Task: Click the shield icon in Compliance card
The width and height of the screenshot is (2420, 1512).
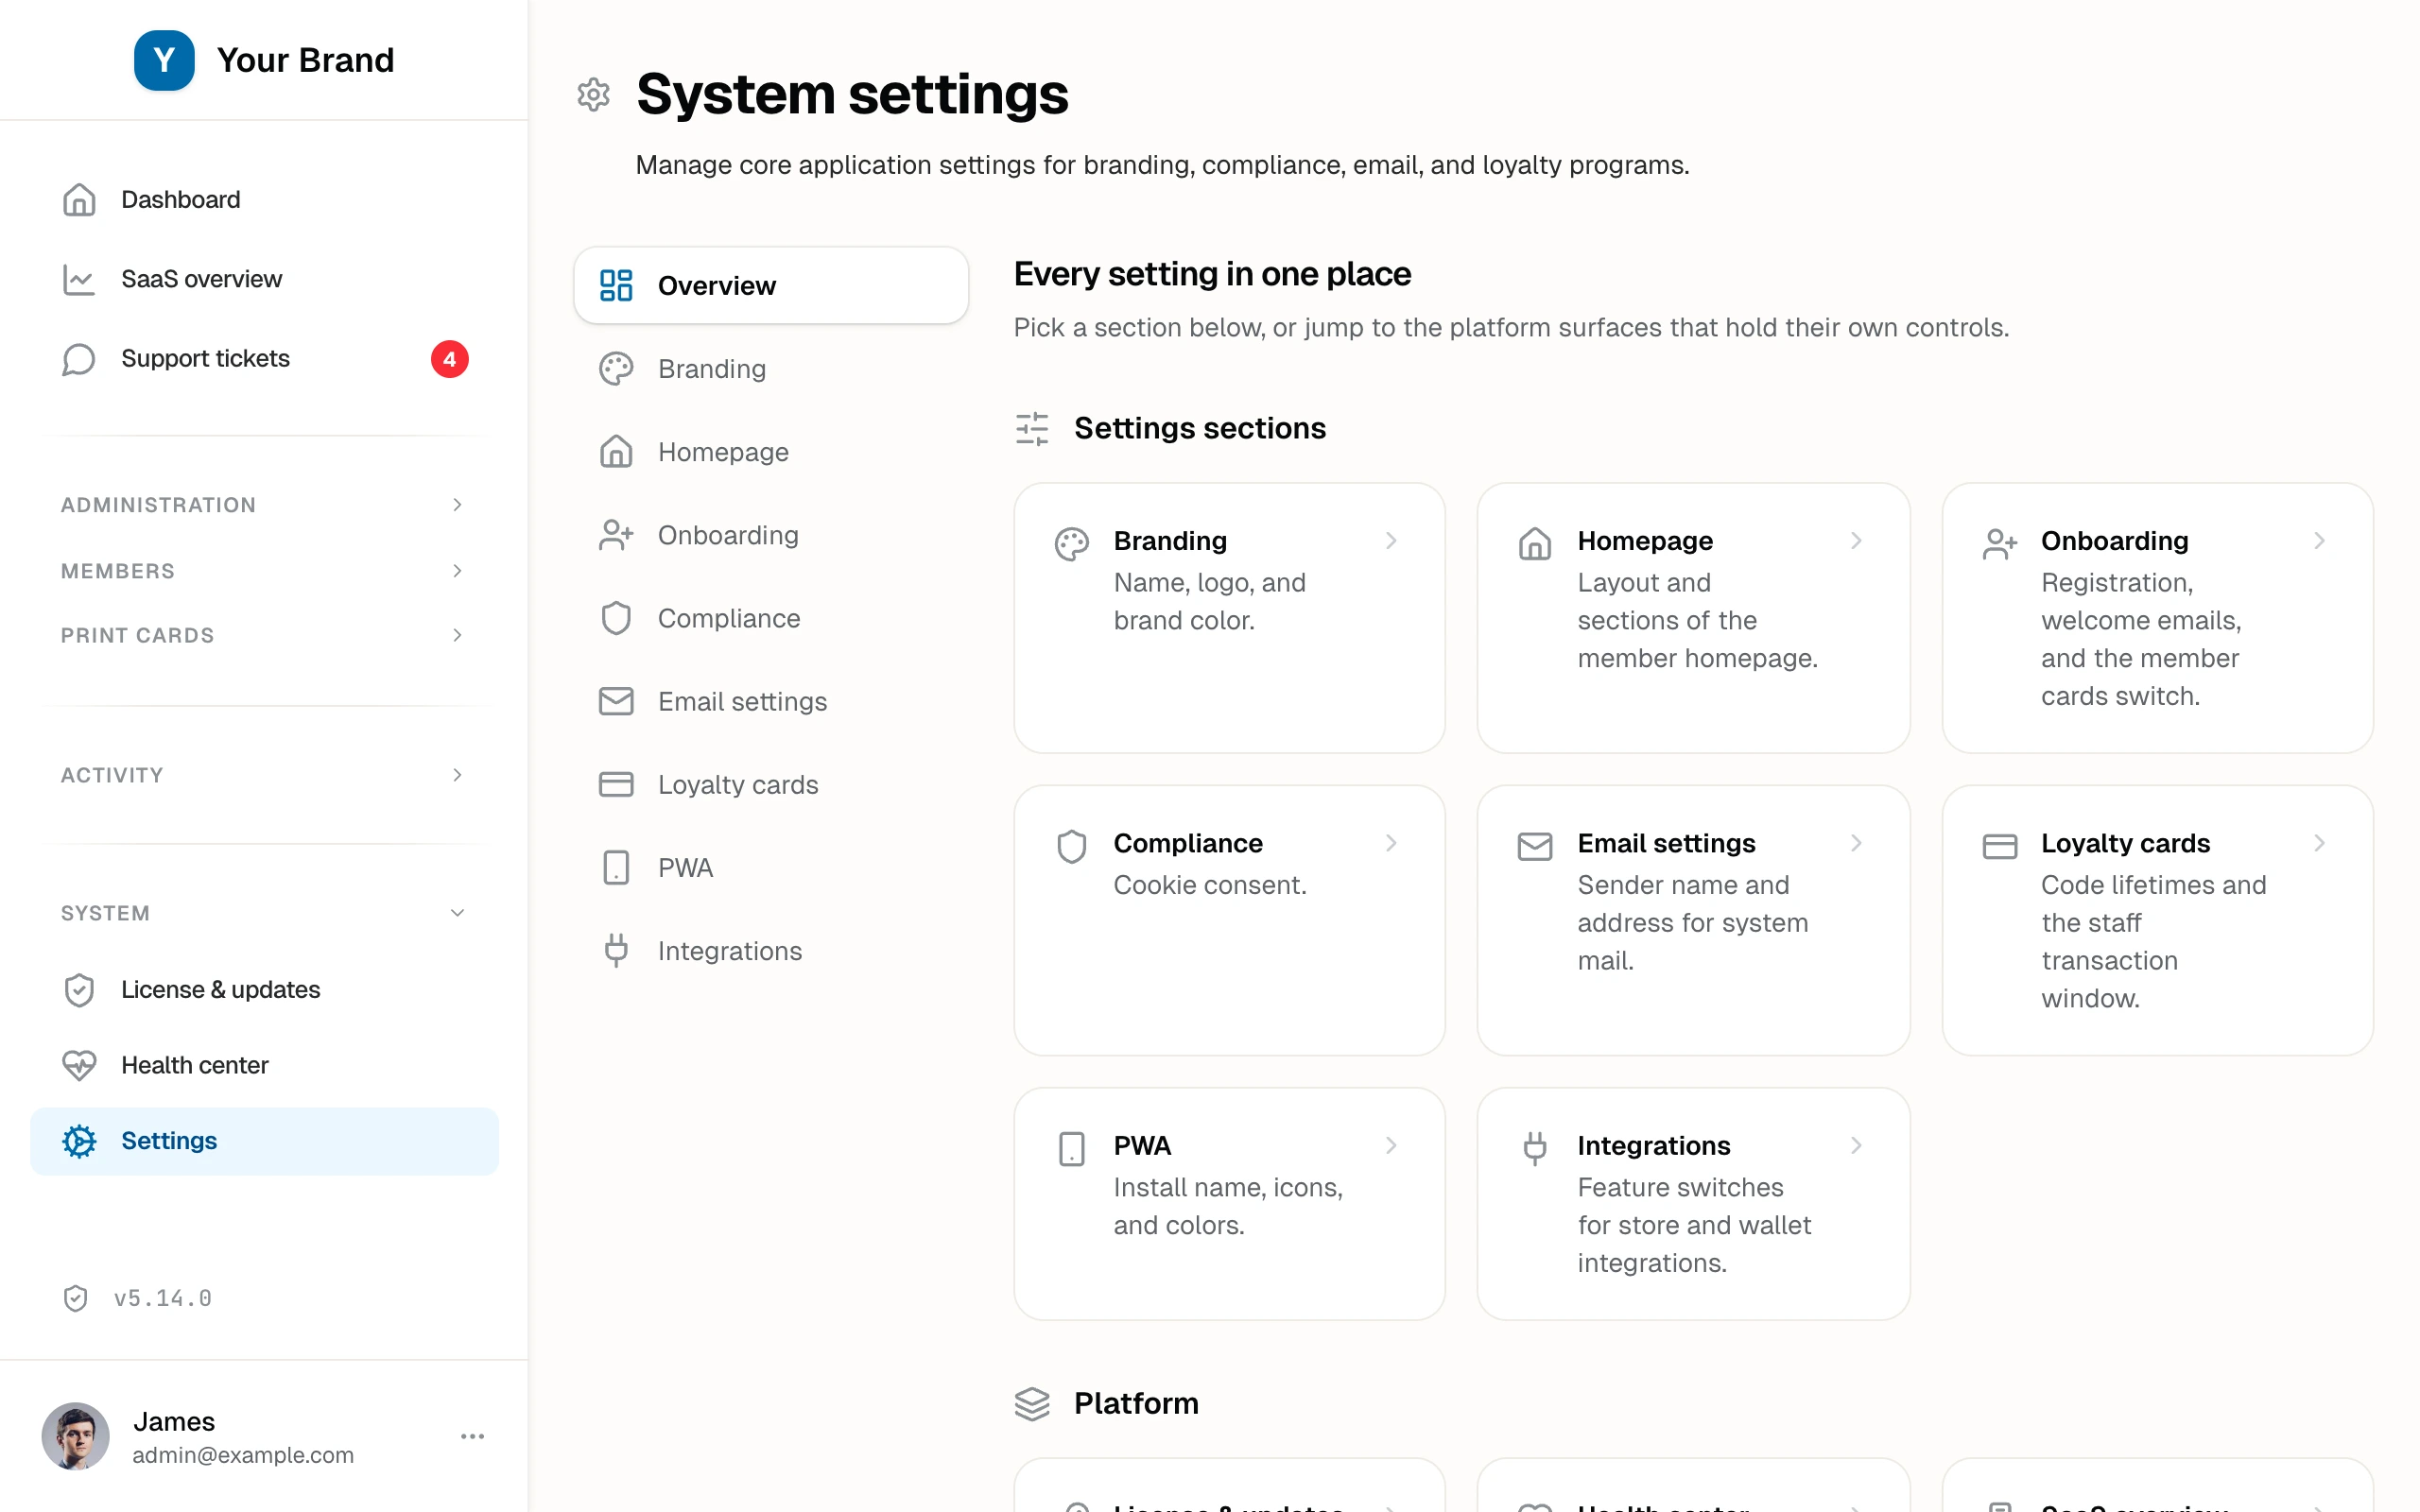Action: click(x=1071, y=847)
